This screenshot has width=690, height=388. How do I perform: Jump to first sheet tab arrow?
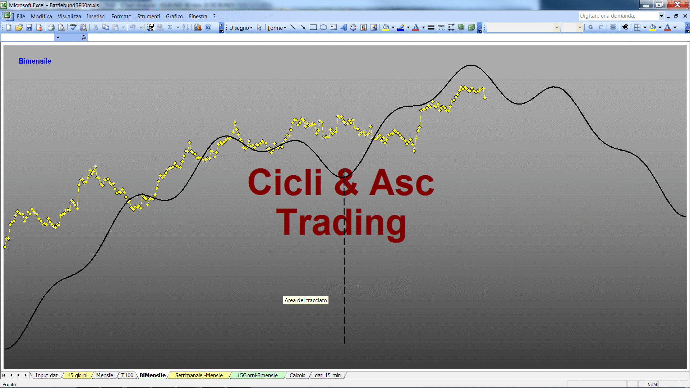(4, 375)
